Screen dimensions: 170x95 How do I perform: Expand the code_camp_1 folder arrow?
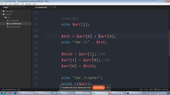click(1, 11)
